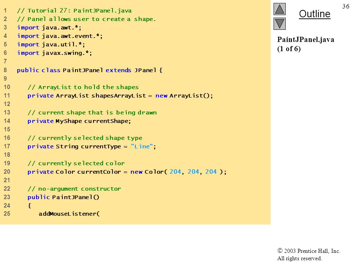Screen dimensions: 353x265
Task: Click "public PaintJPanel()" constructor line
Action: 63,197
